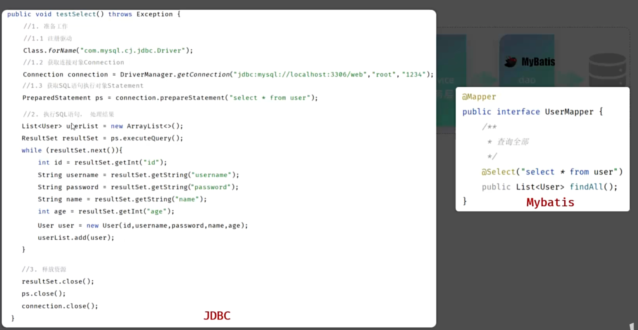The width and height of the screenshot is (638, 330).
Task: Click the @Select annotation in UserMapper
Action: coord(498,172)
